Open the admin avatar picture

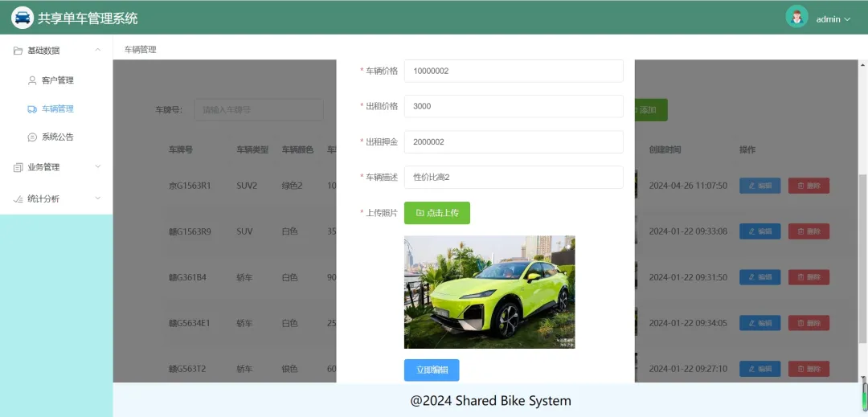(x=796, y=17)
